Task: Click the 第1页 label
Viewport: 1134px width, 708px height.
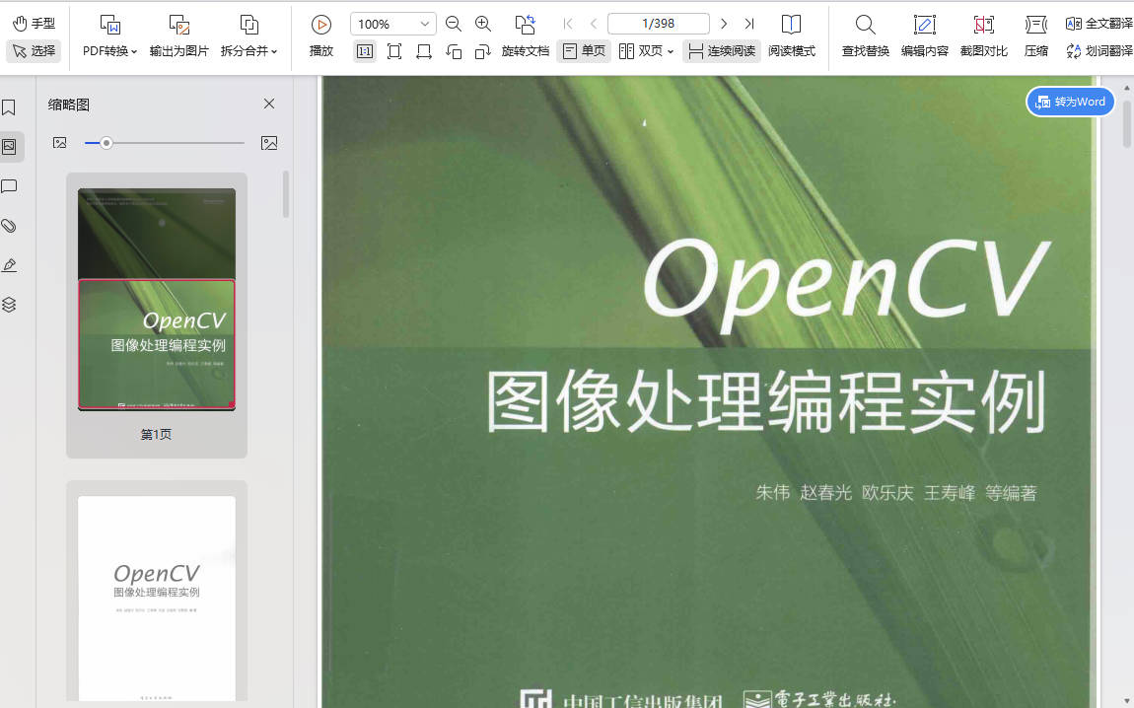Action: pos(156,435)
